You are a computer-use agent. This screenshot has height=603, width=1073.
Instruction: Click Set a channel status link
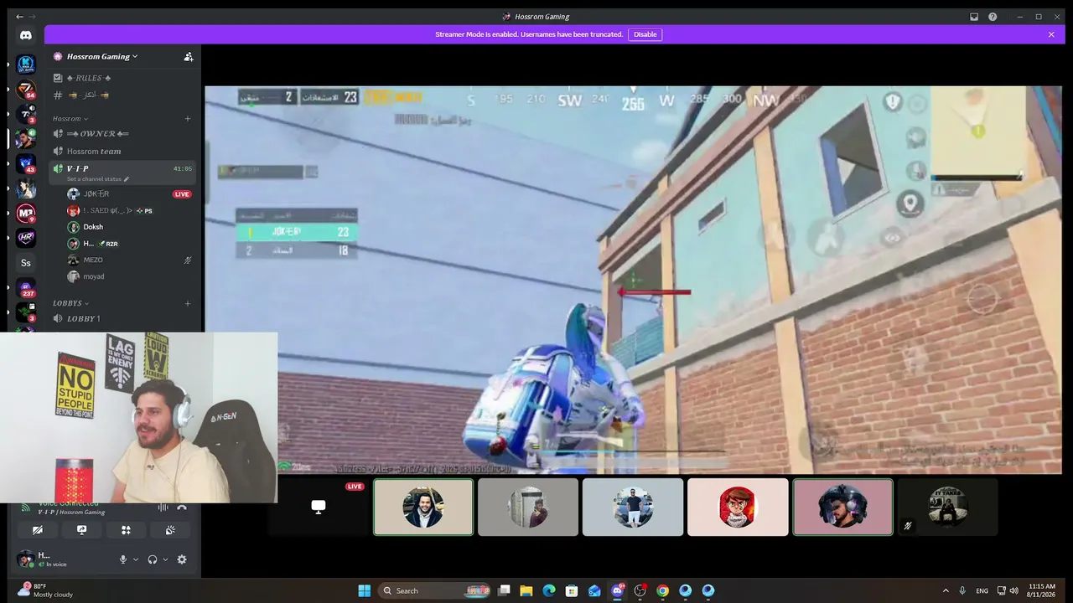(x=98, y=179)
